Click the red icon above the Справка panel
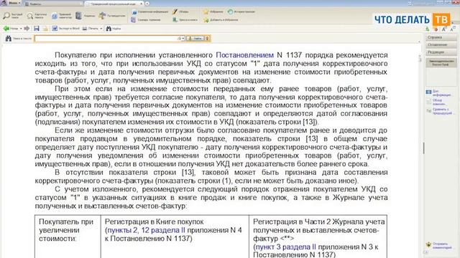 tap(436, 29)
